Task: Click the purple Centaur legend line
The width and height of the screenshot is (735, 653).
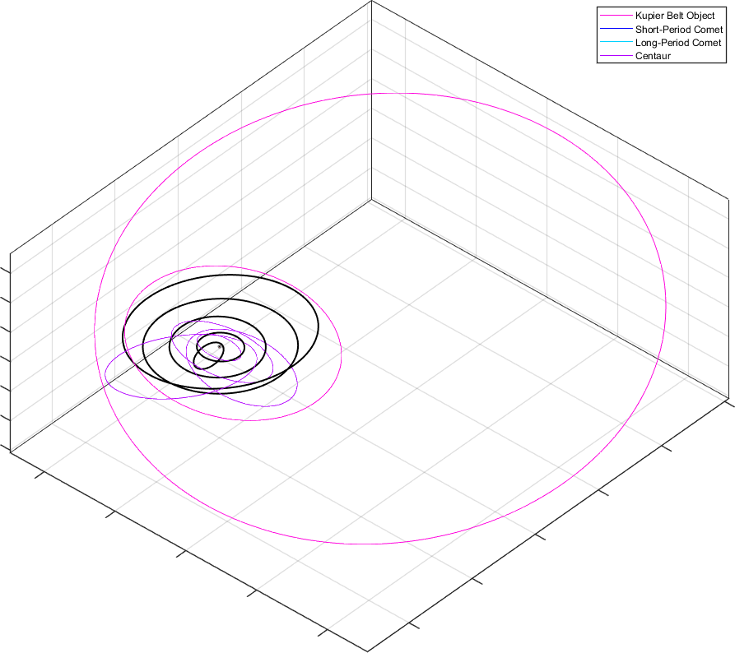Action: (616, 56)
